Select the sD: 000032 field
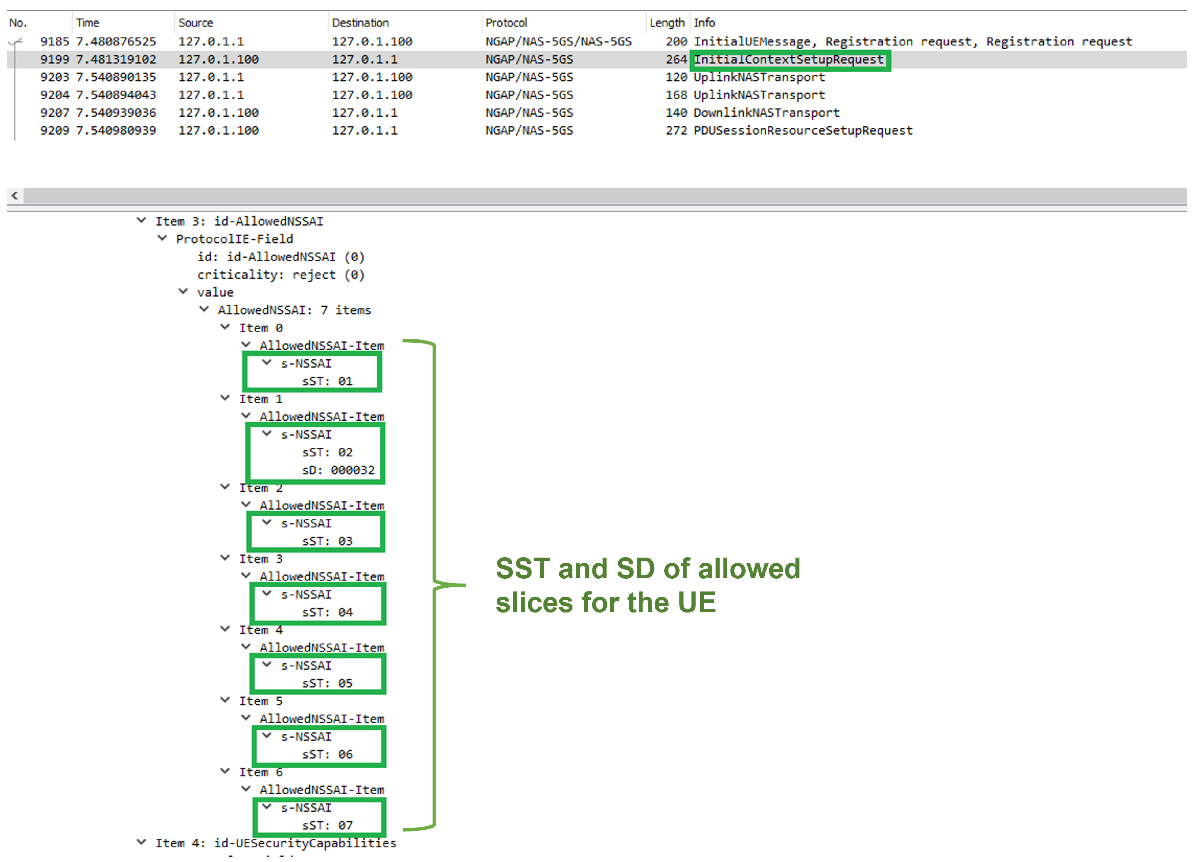 coord(338,470)
